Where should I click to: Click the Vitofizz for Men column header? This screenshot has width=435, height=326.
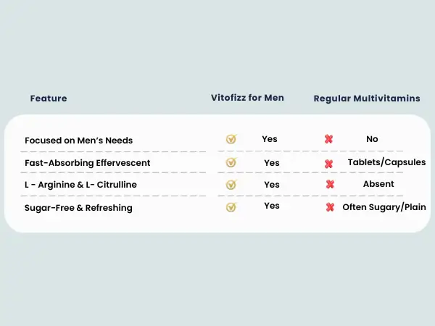point(246,98)
